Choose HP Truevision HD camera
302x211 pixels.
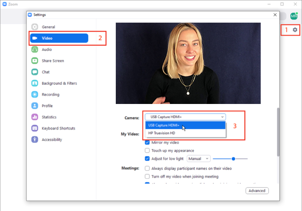tap(185, 133)
